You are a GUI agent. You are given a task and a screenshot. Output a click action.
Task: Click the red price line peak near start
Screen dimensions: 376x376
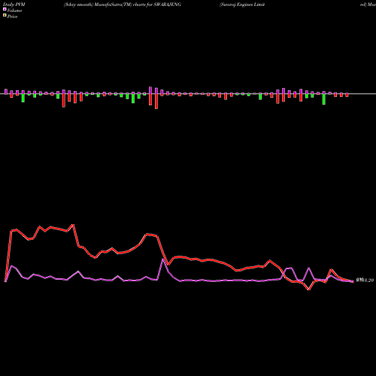click(73, 225)
